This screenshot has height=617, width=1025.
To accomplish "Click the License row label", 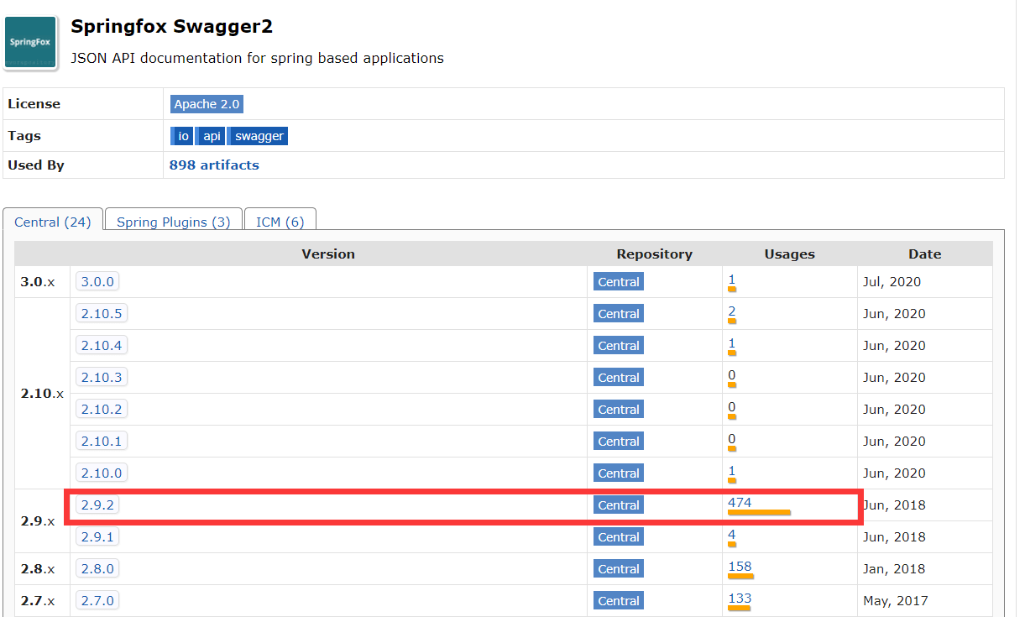I will click(x=34, y=104).
